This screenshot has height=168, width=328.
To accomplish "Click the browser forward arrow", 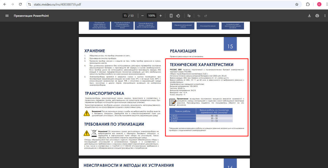I will click(x=13, y=4).
